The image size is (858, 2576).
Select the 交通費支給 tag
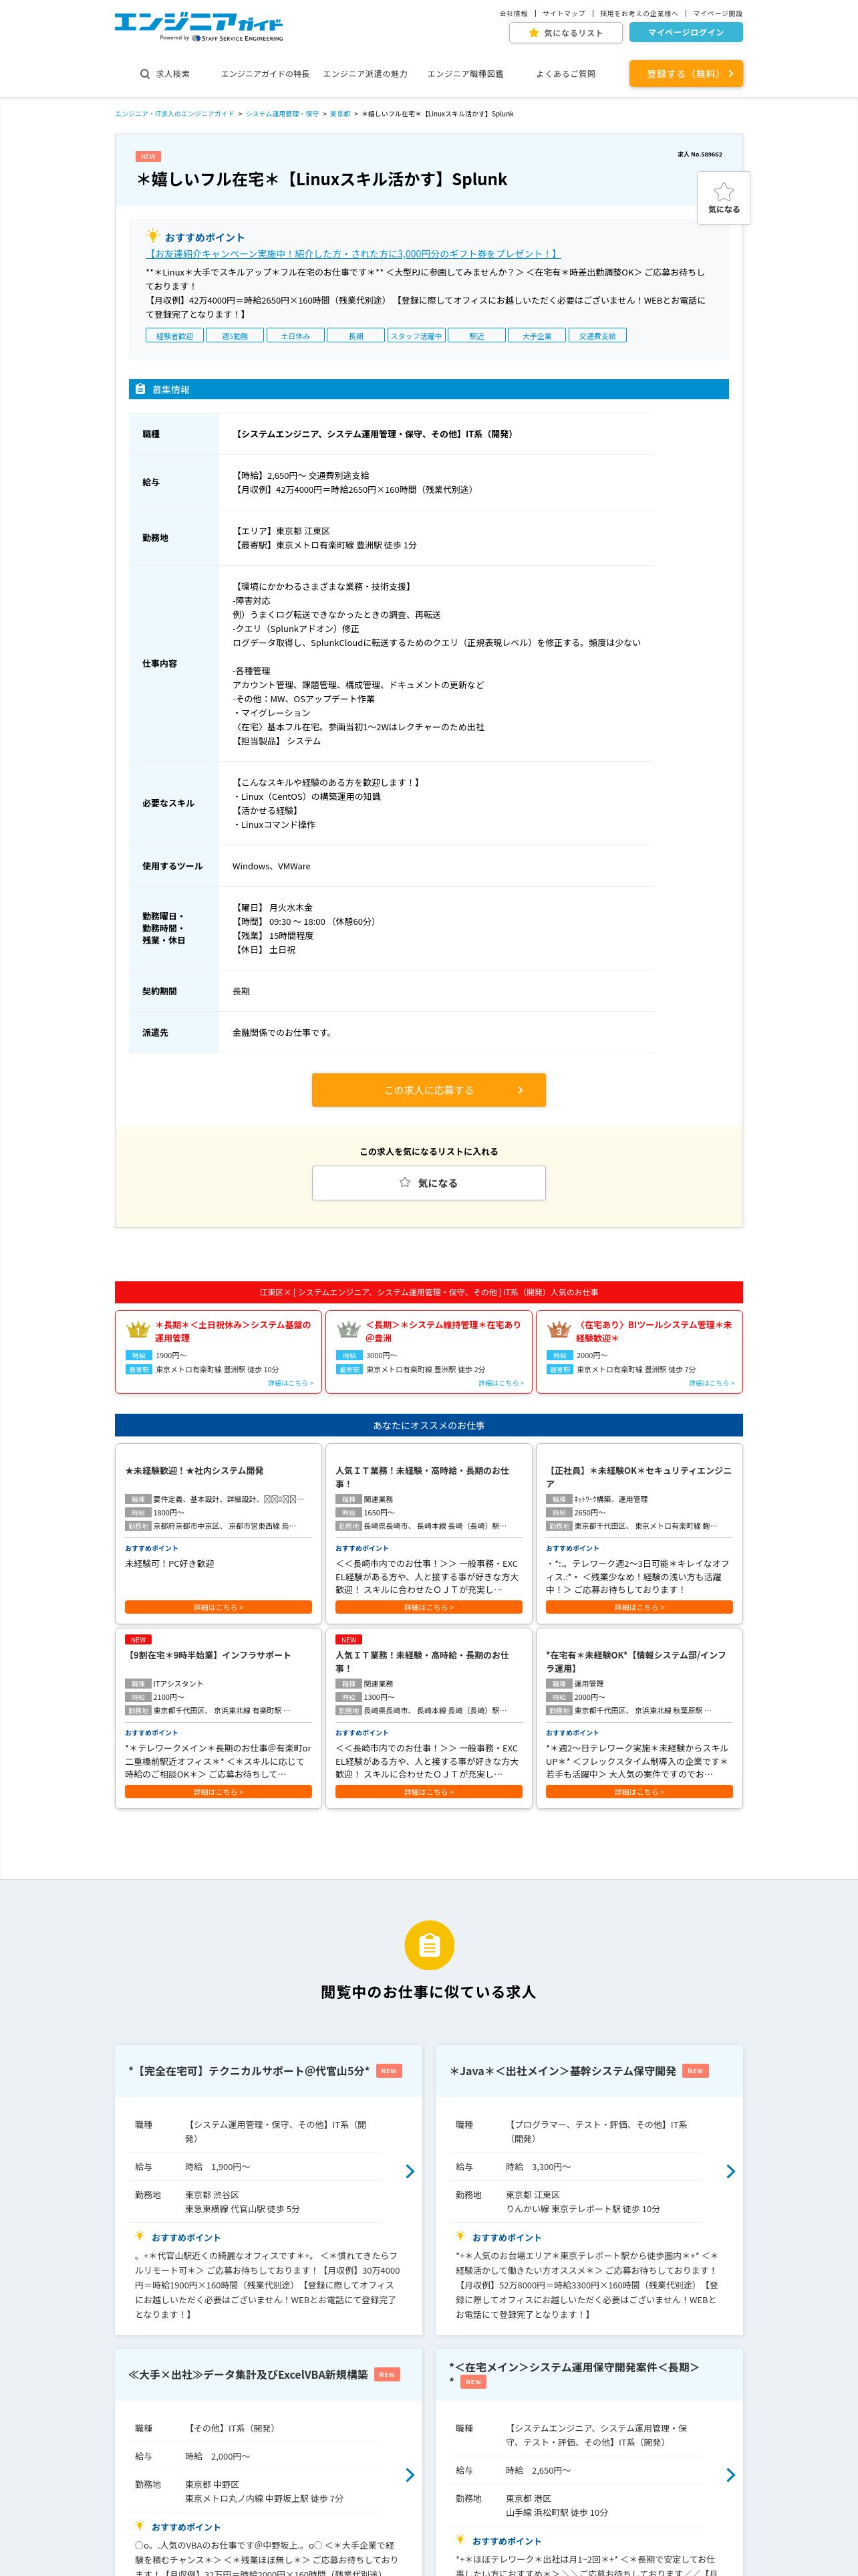point(597,336)
